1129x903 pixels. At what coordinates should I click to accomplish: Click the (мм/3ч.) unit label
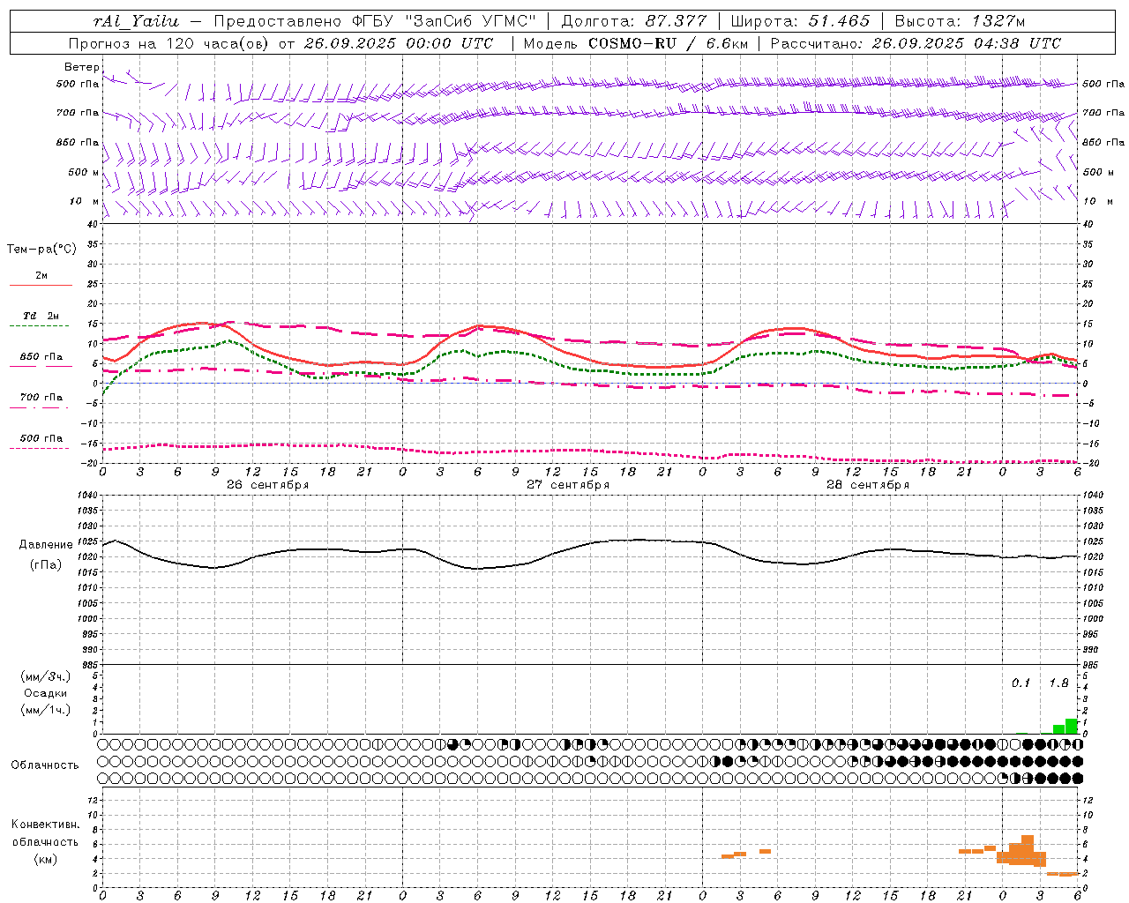pos(45,676)
